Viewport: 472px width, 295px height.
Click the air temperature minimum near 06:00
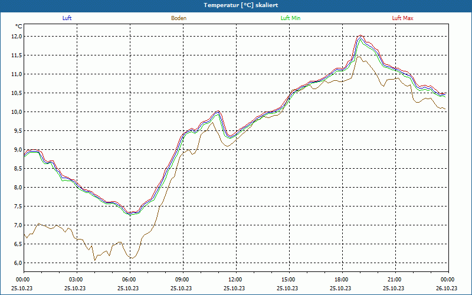(x=130, y=213)
